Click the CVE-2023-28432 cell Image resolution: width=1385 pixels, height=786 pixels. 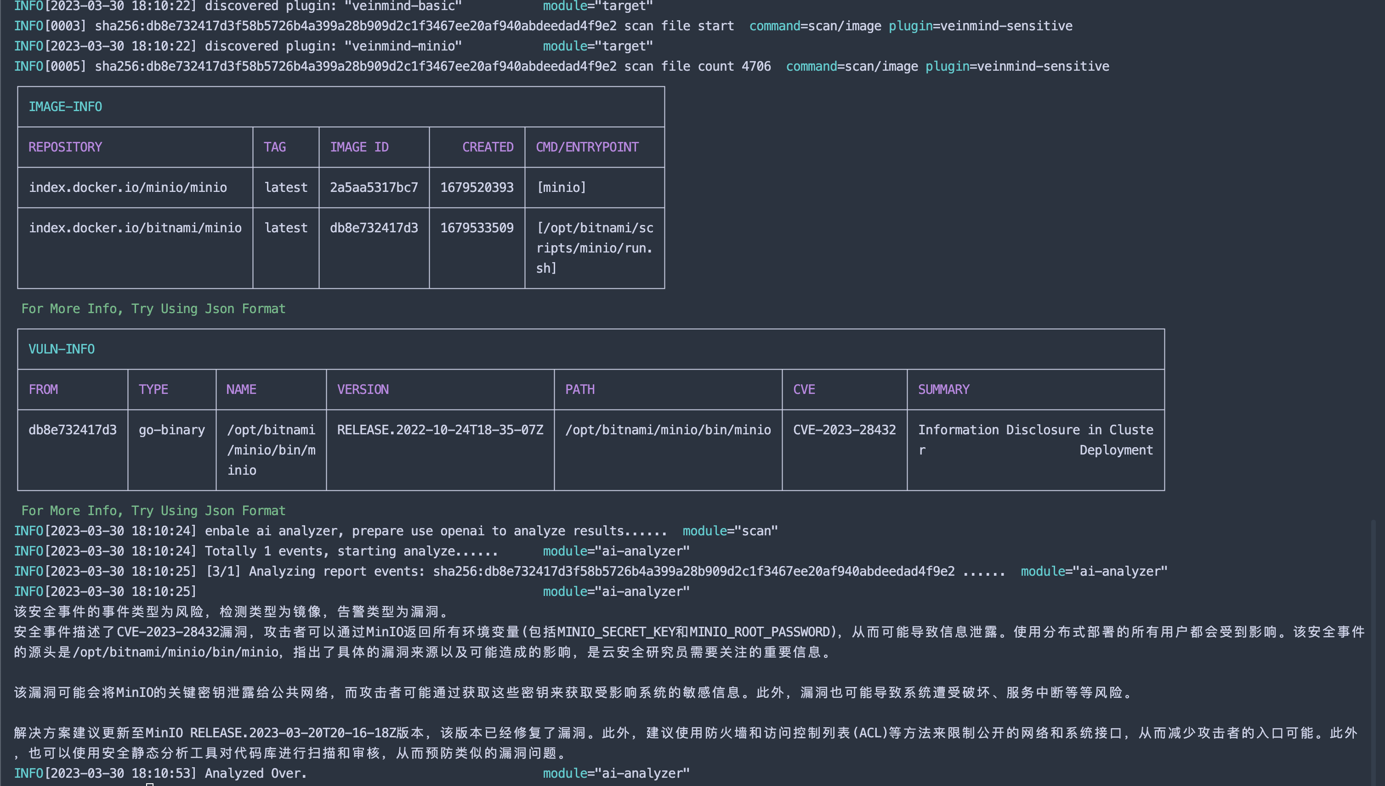[844, 430]
